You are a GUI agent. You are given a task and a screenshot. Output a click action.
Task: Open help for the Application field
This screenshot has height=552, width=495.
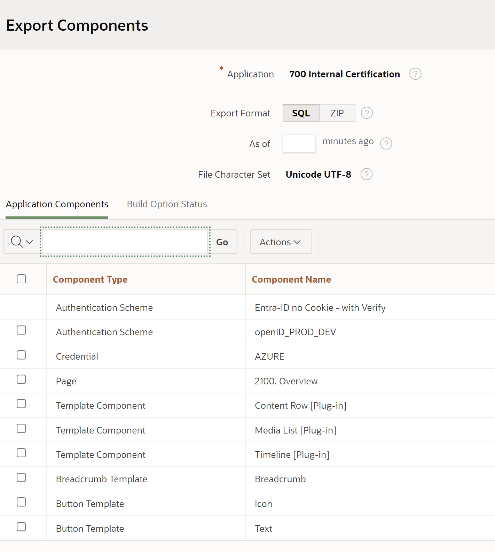(415, 74)
